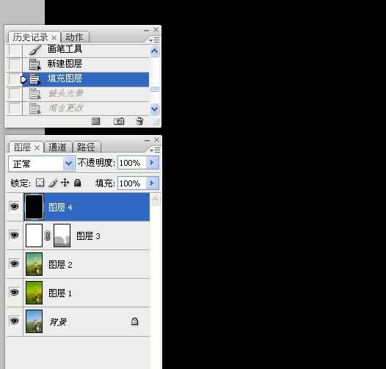Click the lock icon on 背景 layer
This screenshot has width=386, height=369.
134,321
